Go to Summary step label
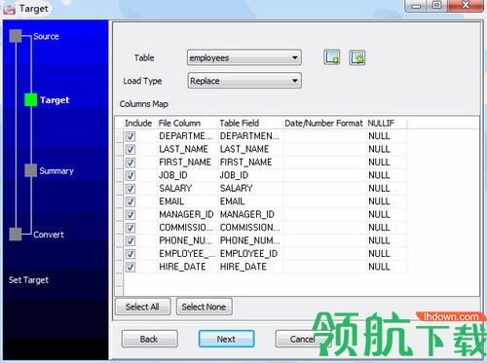487x363 pixels. click(x=56, y=170)
